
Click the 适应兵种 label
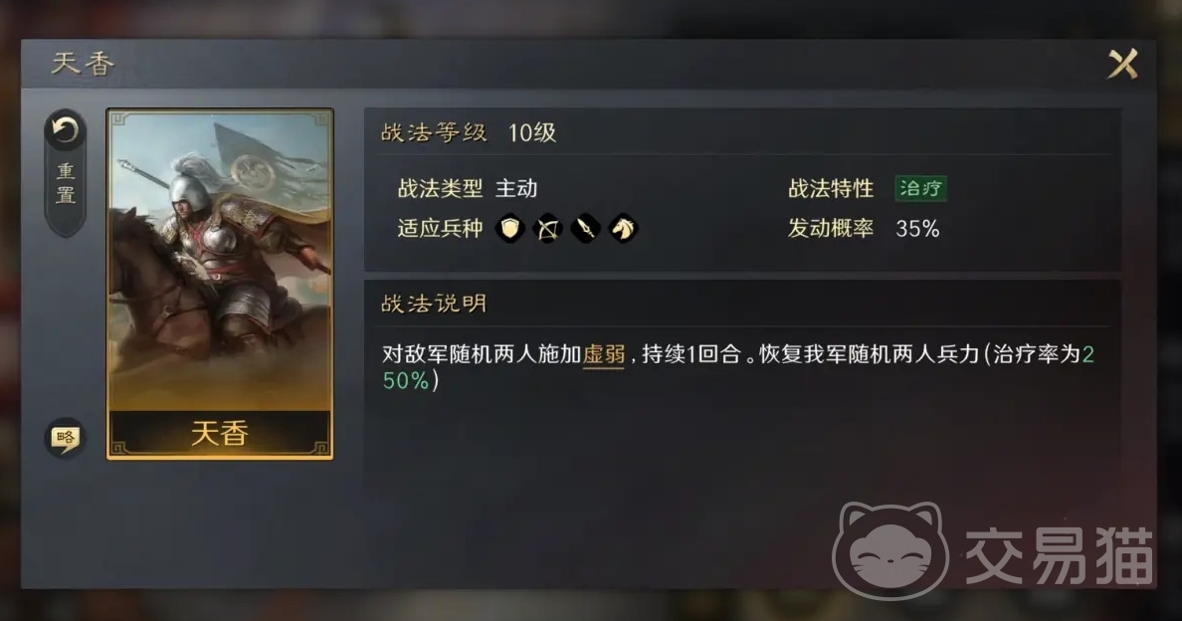click(440, 228)
